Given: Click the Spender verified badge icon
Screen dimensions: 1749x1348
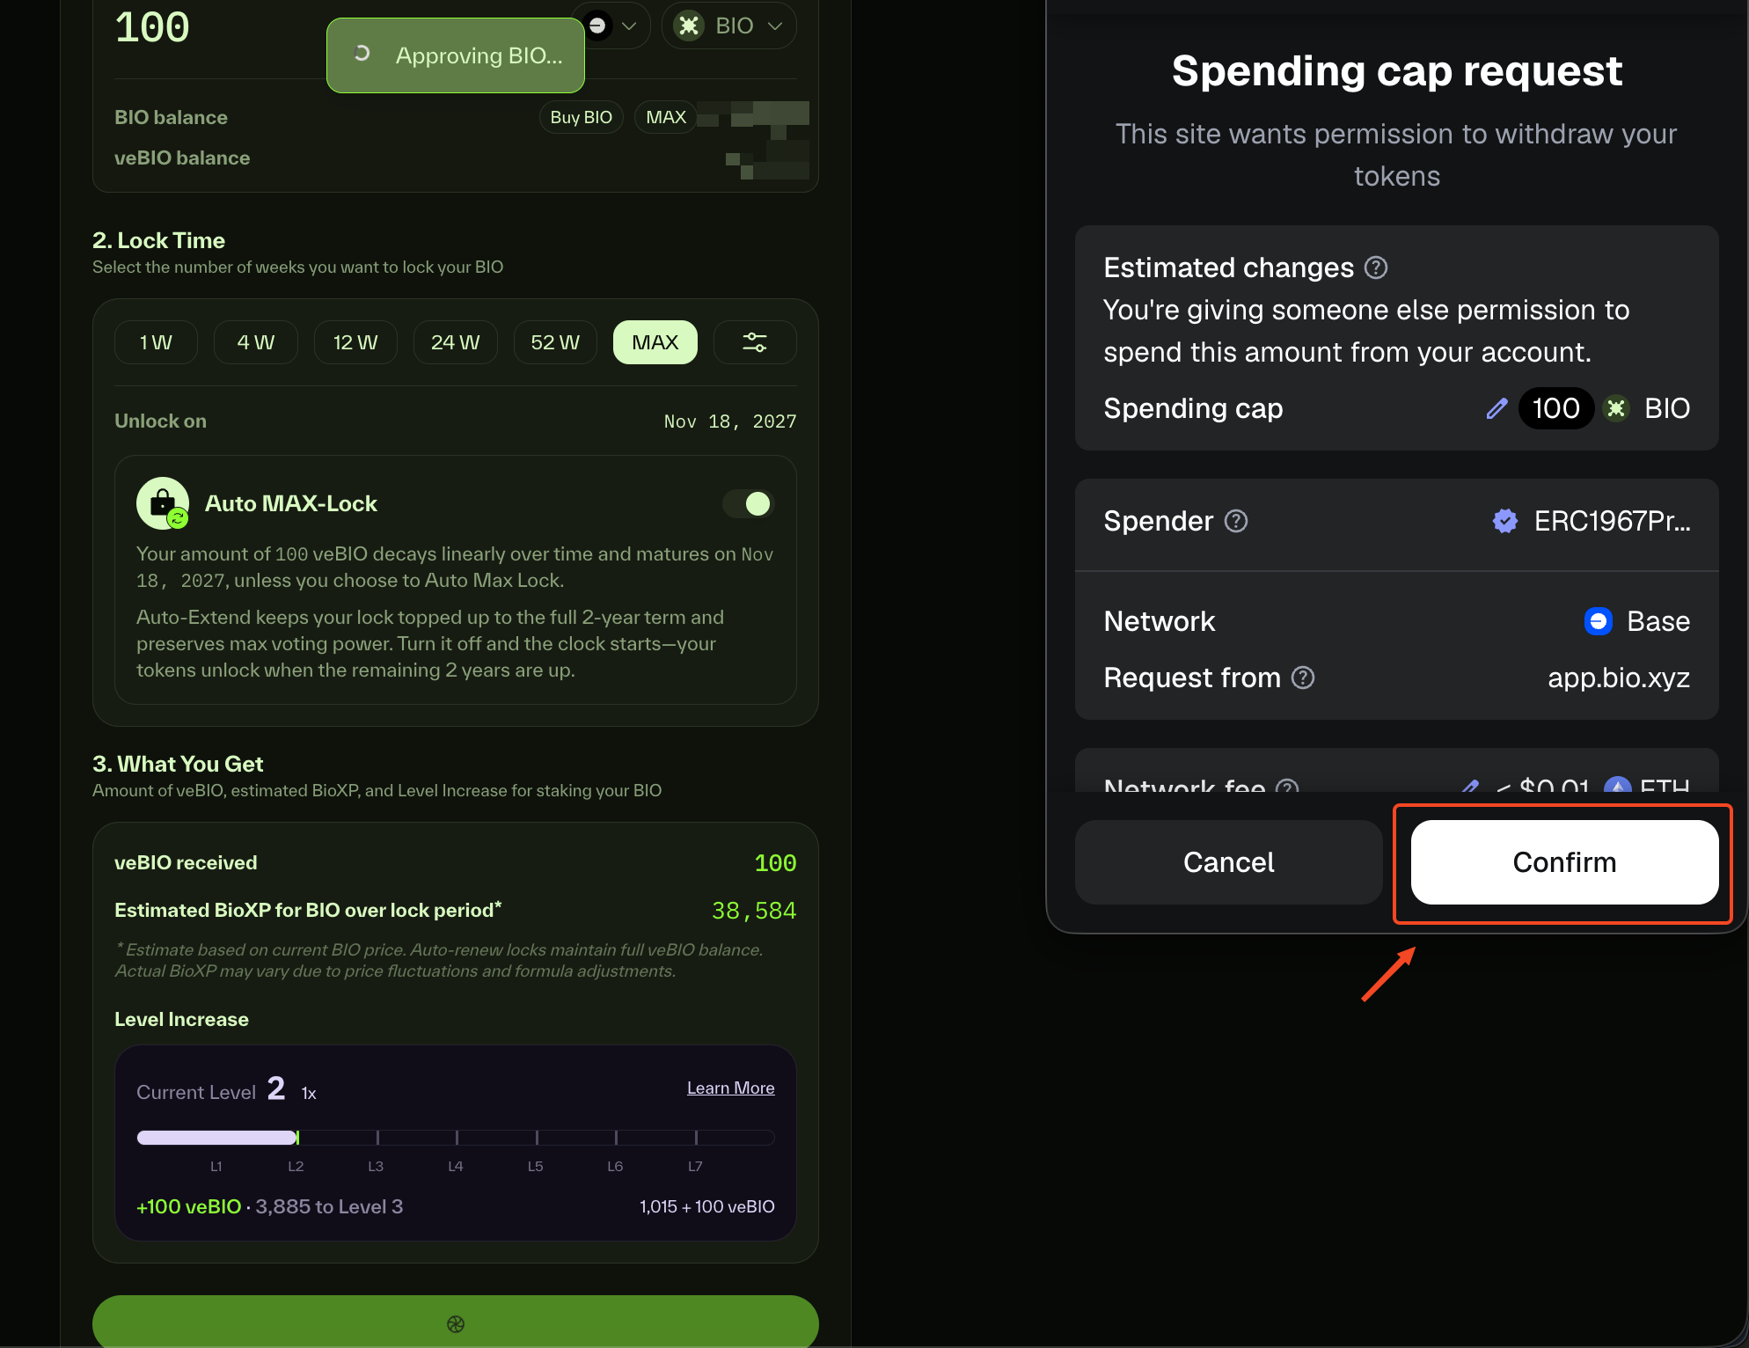Looking at the screenshot, I should pos(1505,521).
